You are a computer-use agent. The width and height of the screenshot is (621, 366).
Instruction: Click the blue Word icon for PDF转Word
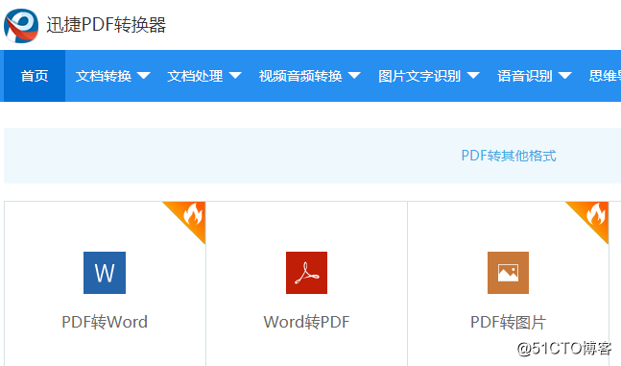pos(105,273)
